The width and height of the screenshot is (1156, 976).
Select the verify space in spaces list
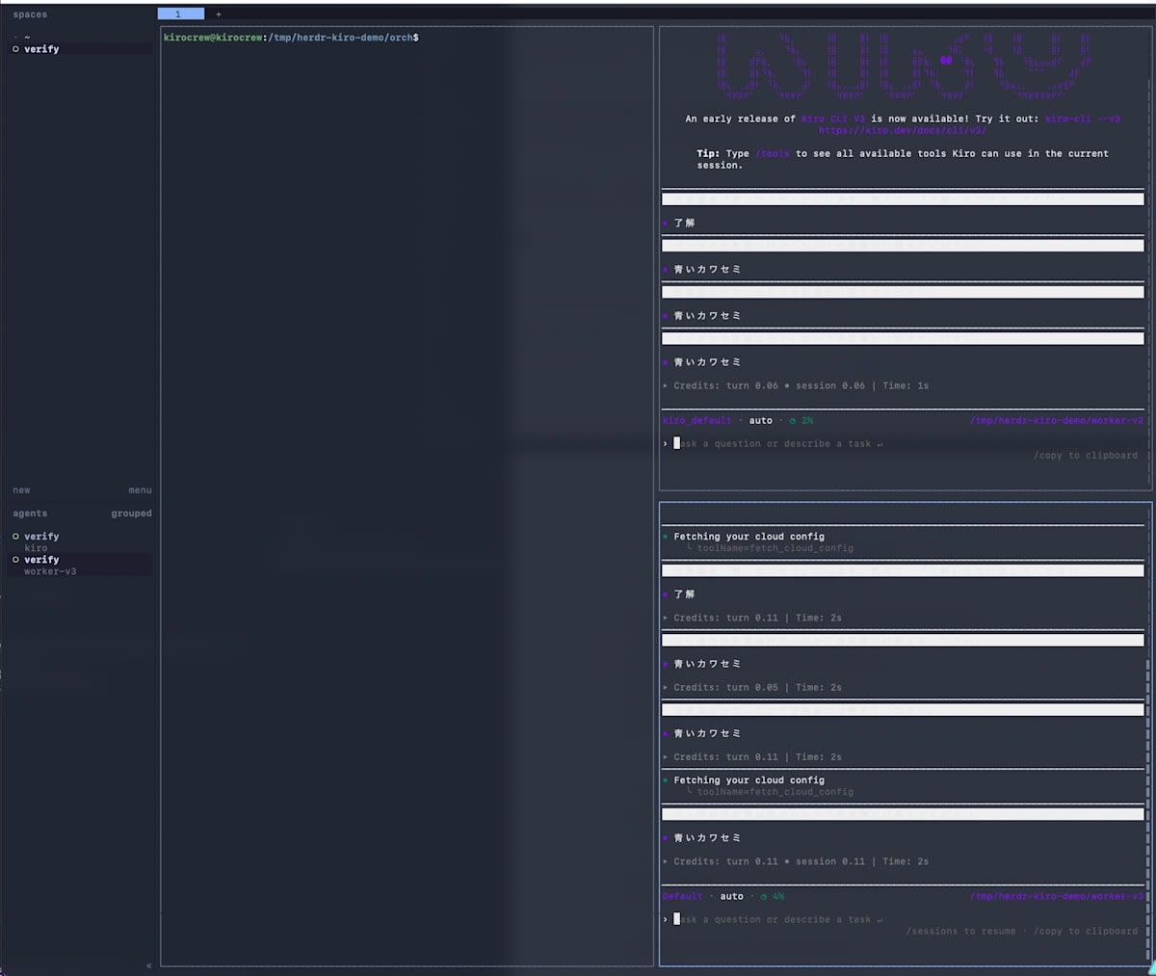pos(79,49)
